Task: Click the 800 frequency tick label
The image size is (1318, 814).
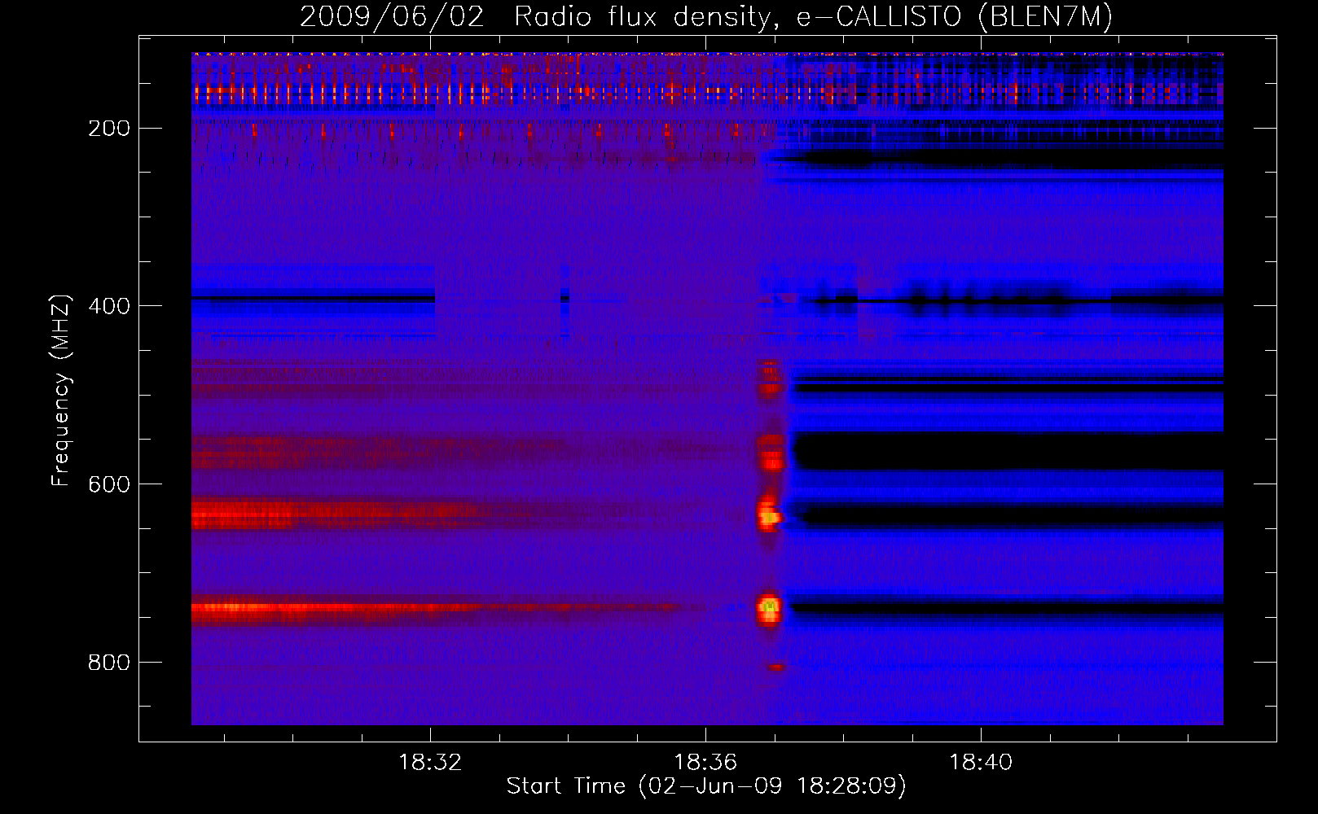Action: tap(109, 663)
